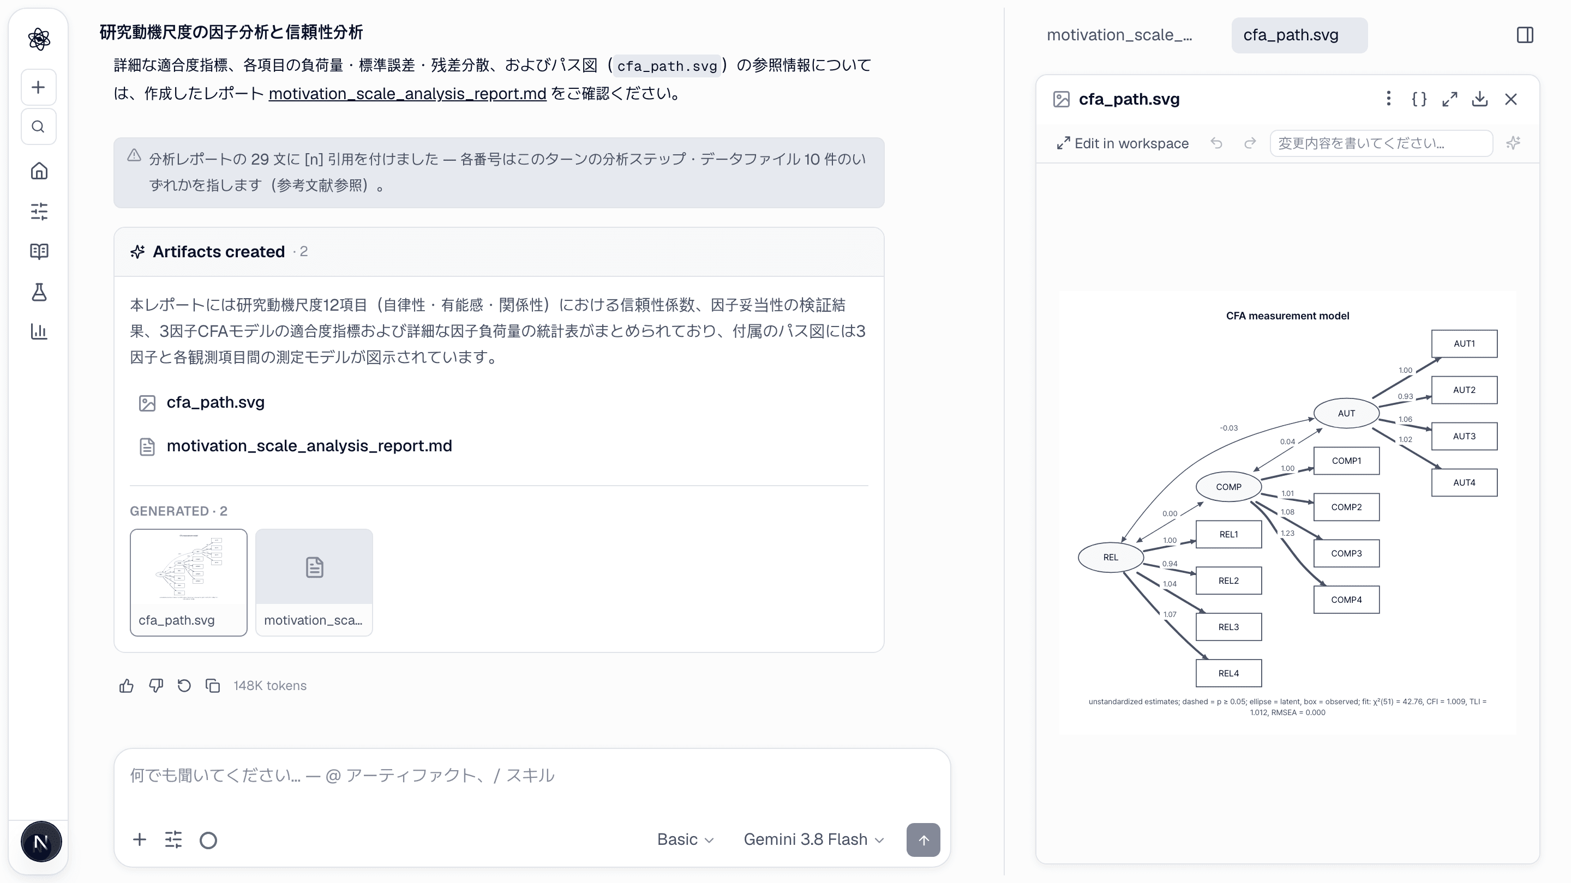Download cfa_path.svg artifact
Viewport: 1571px width, 883px height.
[1480, 99]
